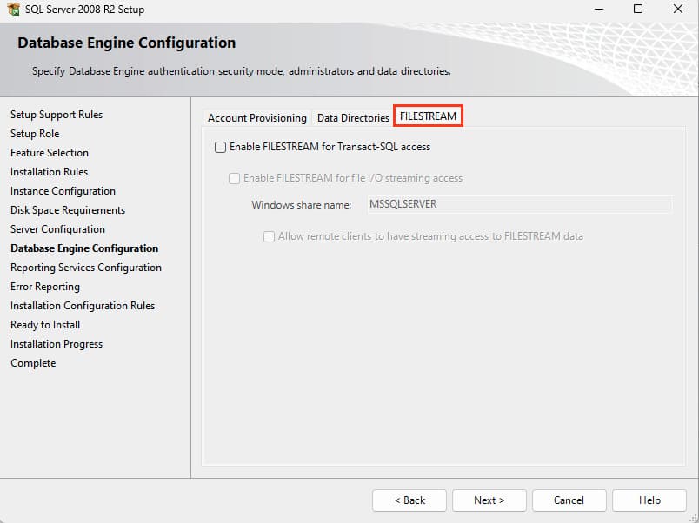699x523 pixels.
Task: Select Server Configuration step in sidebar
Action: point(58,229)
